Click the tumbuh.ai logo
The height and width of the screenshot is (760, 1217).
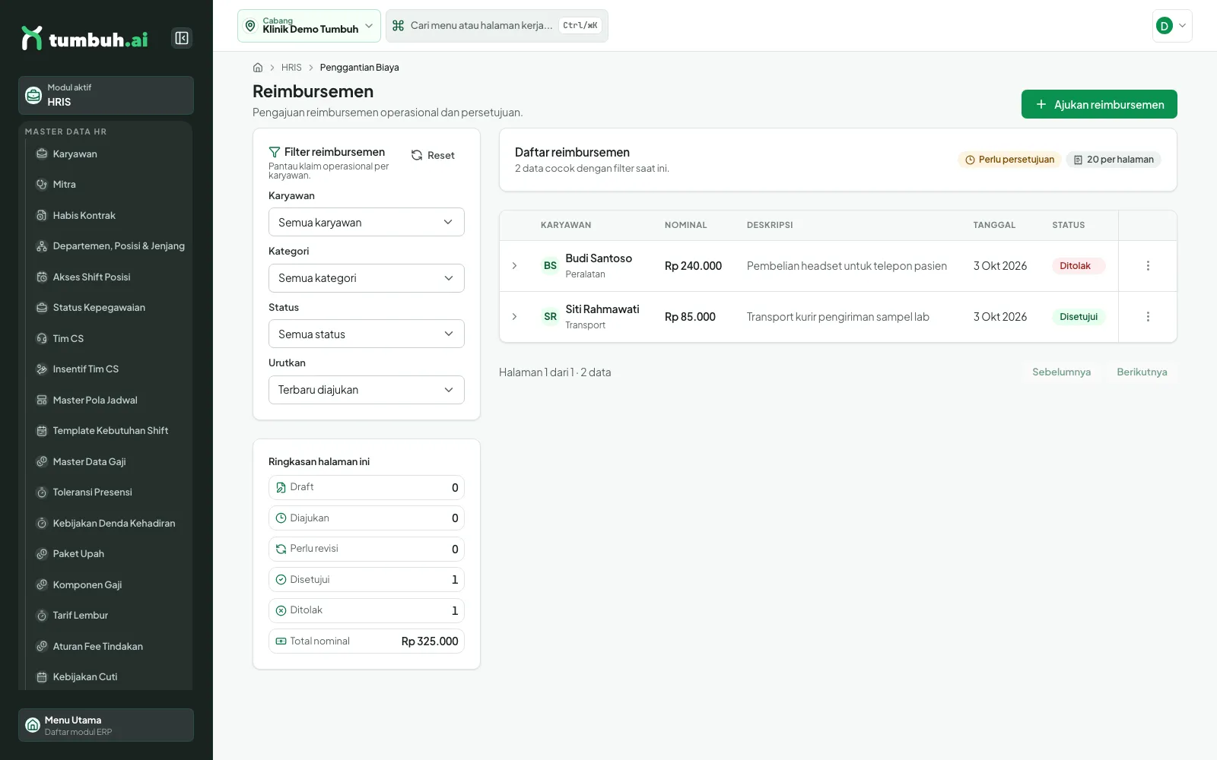point(84,38)
